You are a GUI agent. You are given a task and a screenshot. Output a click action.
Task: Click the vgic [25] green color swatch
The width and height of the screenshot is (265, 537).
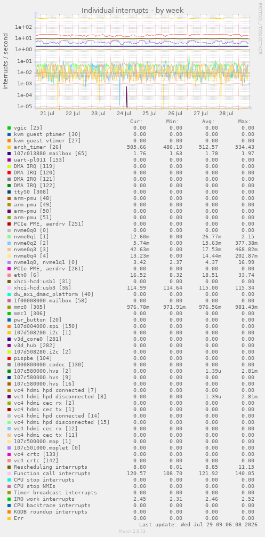9,128
